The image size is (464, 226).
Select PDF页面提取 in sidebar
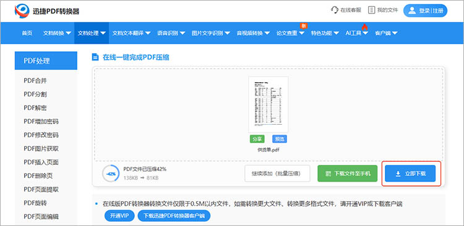[x=41, y=190]
